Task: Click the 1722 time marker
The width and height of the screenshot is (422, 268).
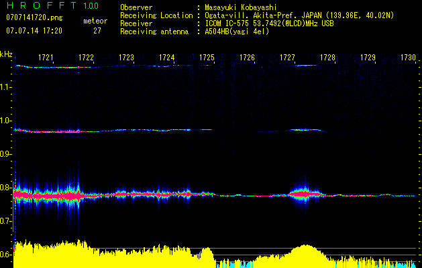Action: pyautogui.click(x=86, y=57)
